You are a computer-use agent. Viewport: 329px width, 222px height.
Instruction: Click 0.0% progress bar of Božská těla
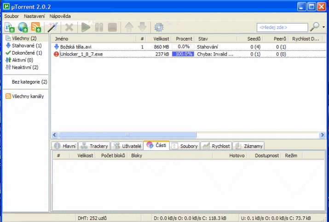[x=183, y=46]
